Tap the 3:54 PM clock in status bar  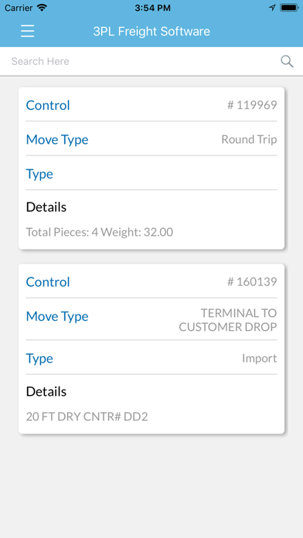click(x=152, y=8)
